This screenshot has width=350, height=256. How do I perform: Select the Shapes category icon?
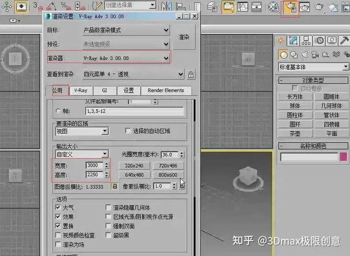294,55
